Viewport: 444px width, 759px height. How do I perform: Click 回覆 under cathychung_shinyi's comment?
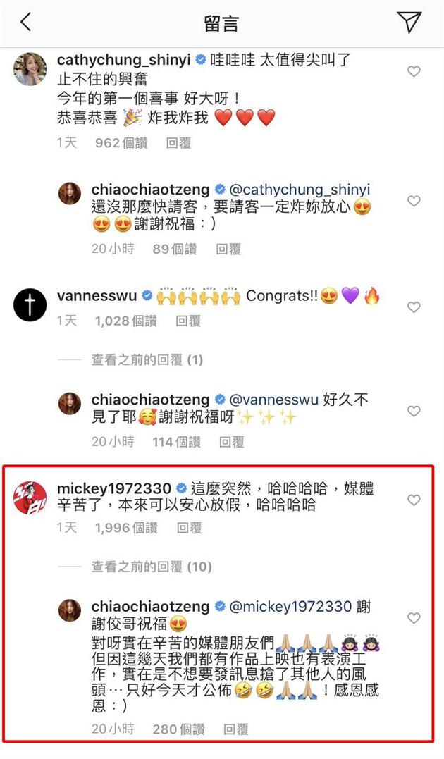(x=179, y=143)
